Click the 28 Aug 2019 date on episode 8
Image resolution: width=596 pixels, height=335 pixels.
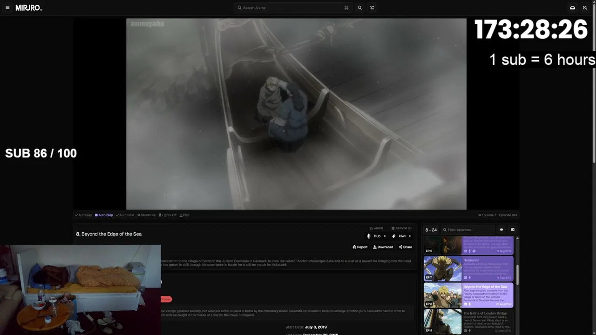(x=503, y=304)
